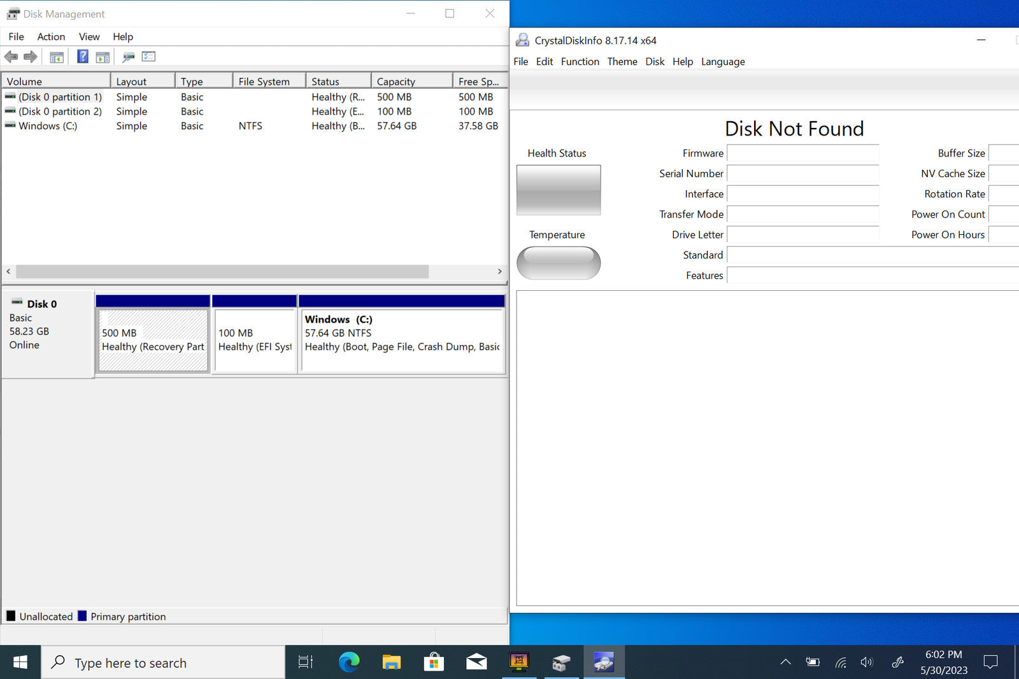Select the (Disk 0 partition 2) volume row

tap(255, 111)
